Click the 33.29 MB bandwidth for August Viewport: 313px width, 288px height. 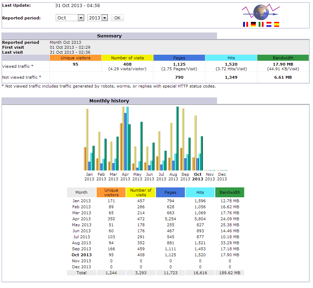[x=230, y=243]
